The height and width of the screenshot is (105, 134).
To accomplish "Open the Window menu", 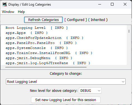I will pos(8,12).
